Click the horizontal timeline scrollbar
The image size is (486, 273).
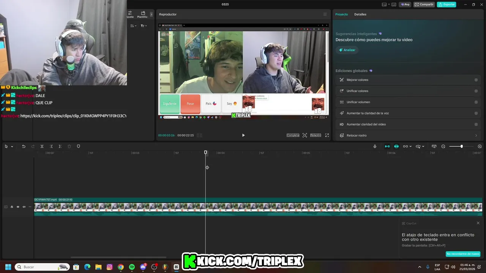118,258
